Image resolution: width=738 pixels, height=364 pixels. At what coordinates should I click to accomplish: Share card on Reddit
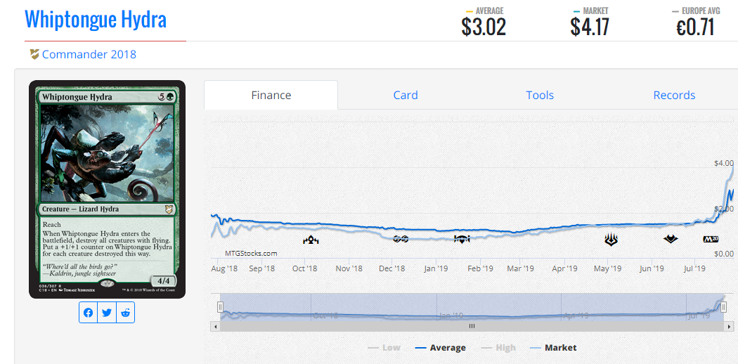click(125, 313)
